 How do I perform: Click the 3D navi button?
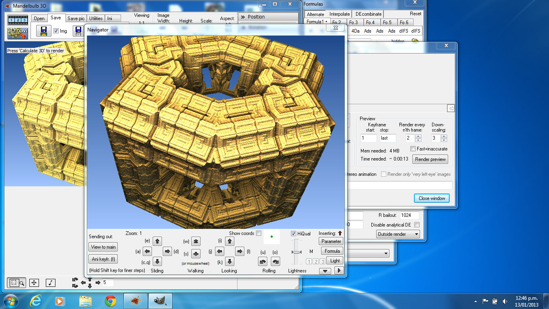tap(18, 33)
